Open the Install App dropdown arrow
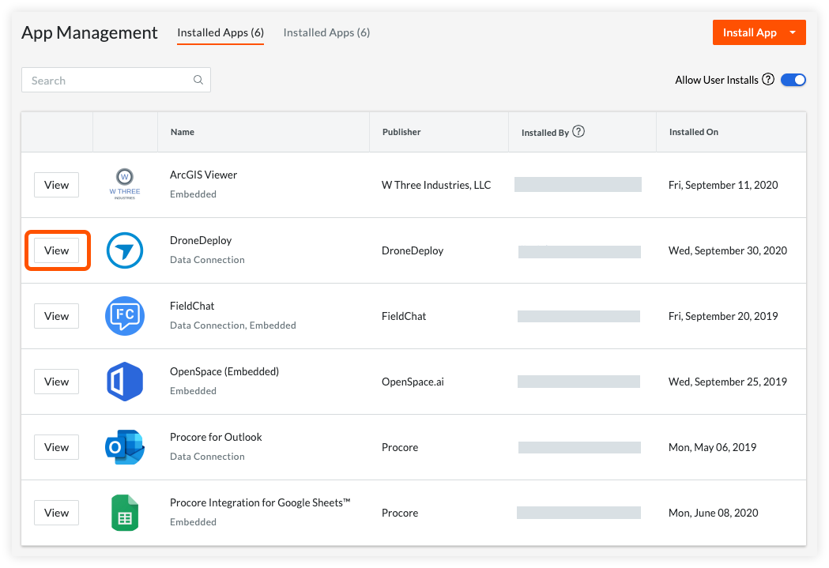 click(x=793, y=32)
